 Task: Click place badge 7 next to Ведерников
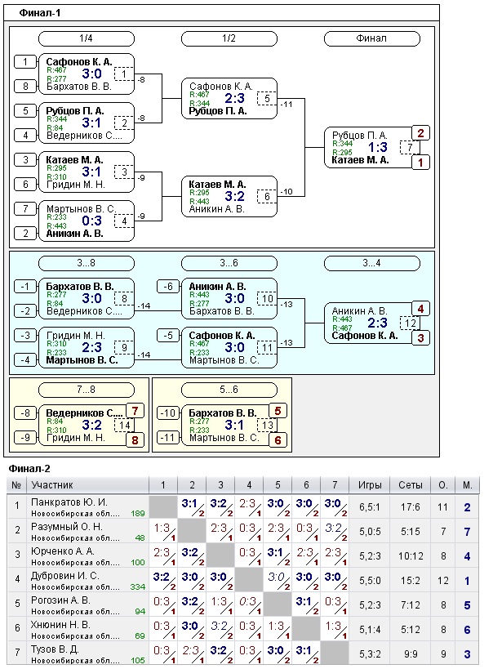pos(135,410)
